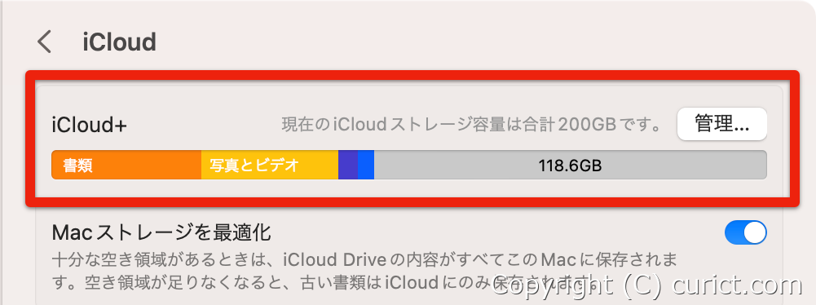Click the 写真とビデオ text label

pos(254,166)
